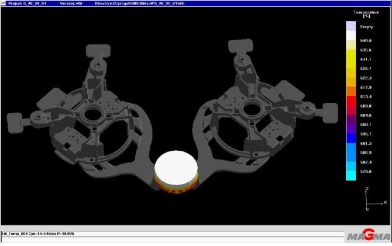Click the XYZ axis orientation indicator
The height and width of the screenshot is (246, 392).
(x=373, y=200)
